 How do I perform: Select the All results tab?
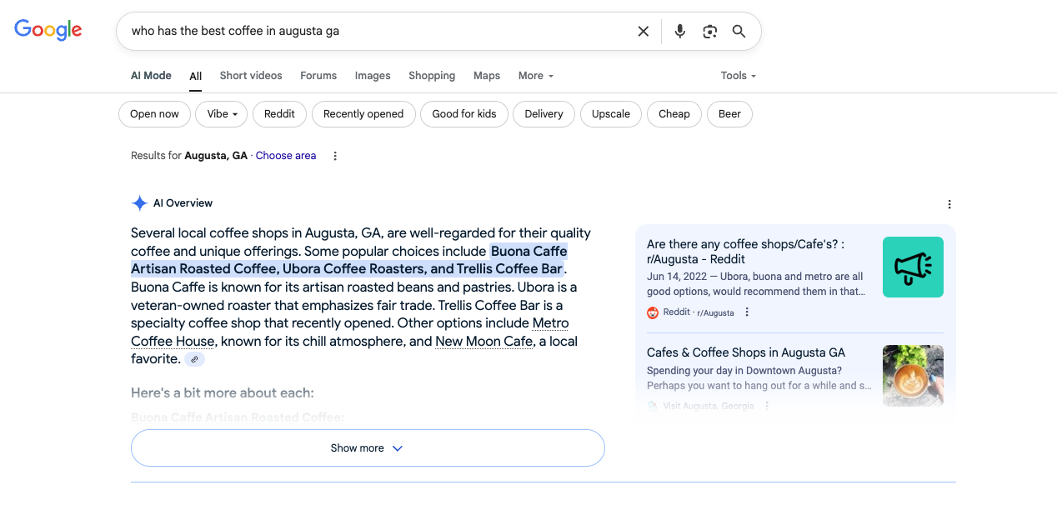click(x=196, y=76)
